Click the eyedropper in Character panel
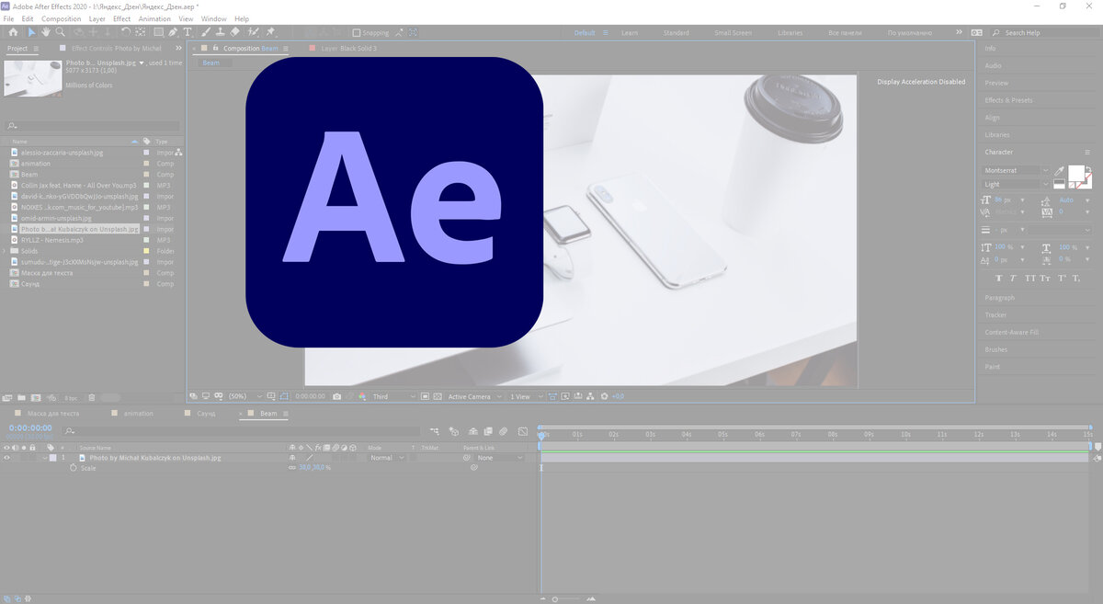Image resolution: width=1103 pixels, height=604 pixels. (x=1059, y=171)
